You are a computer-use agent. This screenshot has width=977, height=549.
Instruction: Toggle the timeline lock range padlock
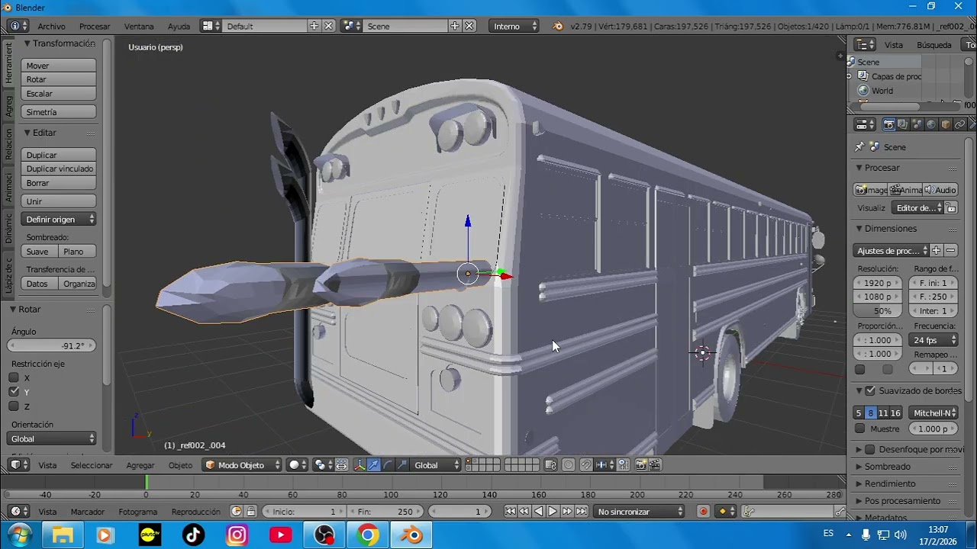250,512
